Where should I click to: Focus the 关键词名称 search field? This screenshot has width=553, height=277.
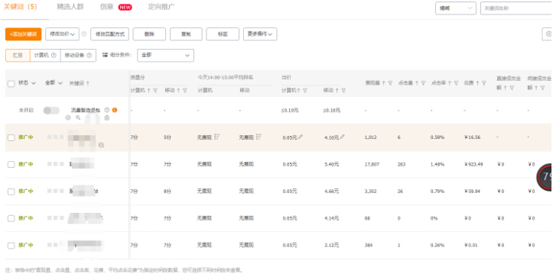517,8
